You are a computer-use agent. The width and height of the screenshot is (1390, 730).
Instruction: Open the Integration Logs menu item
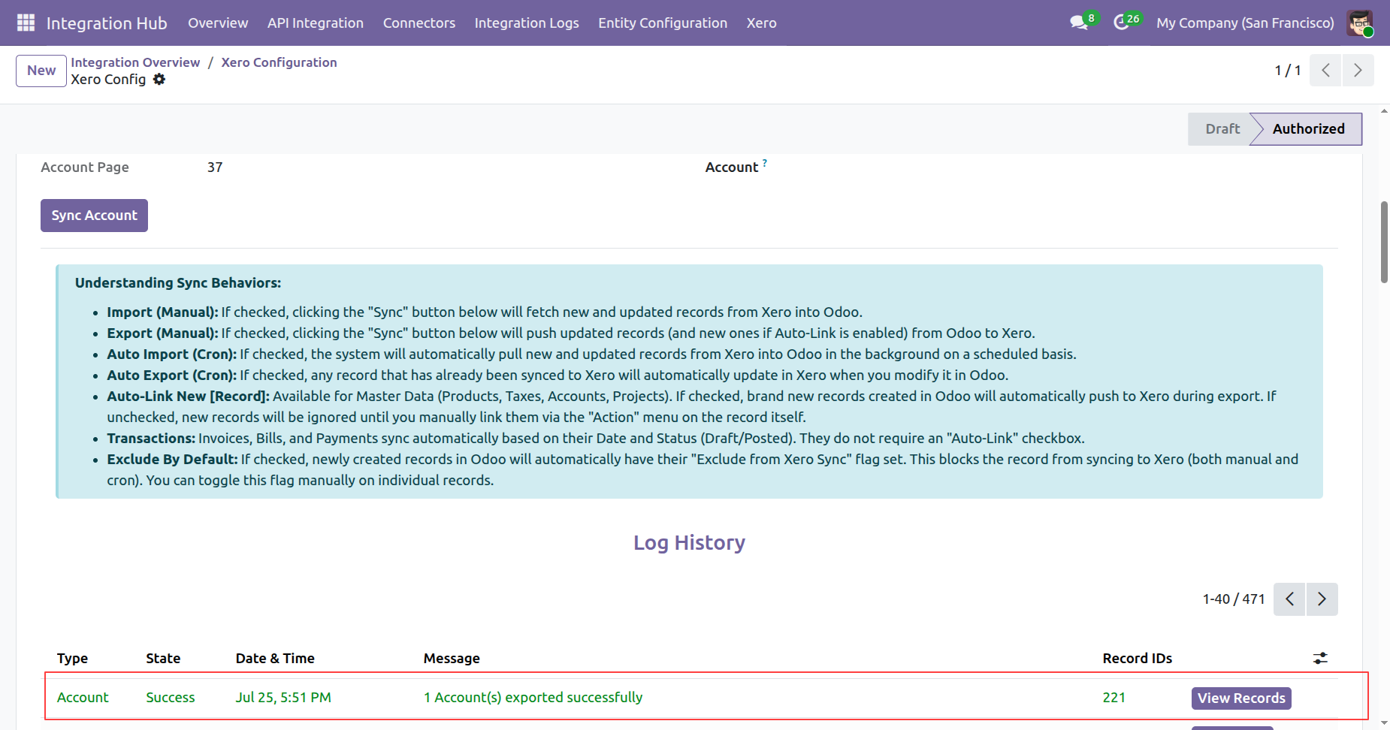coord(526,23)
